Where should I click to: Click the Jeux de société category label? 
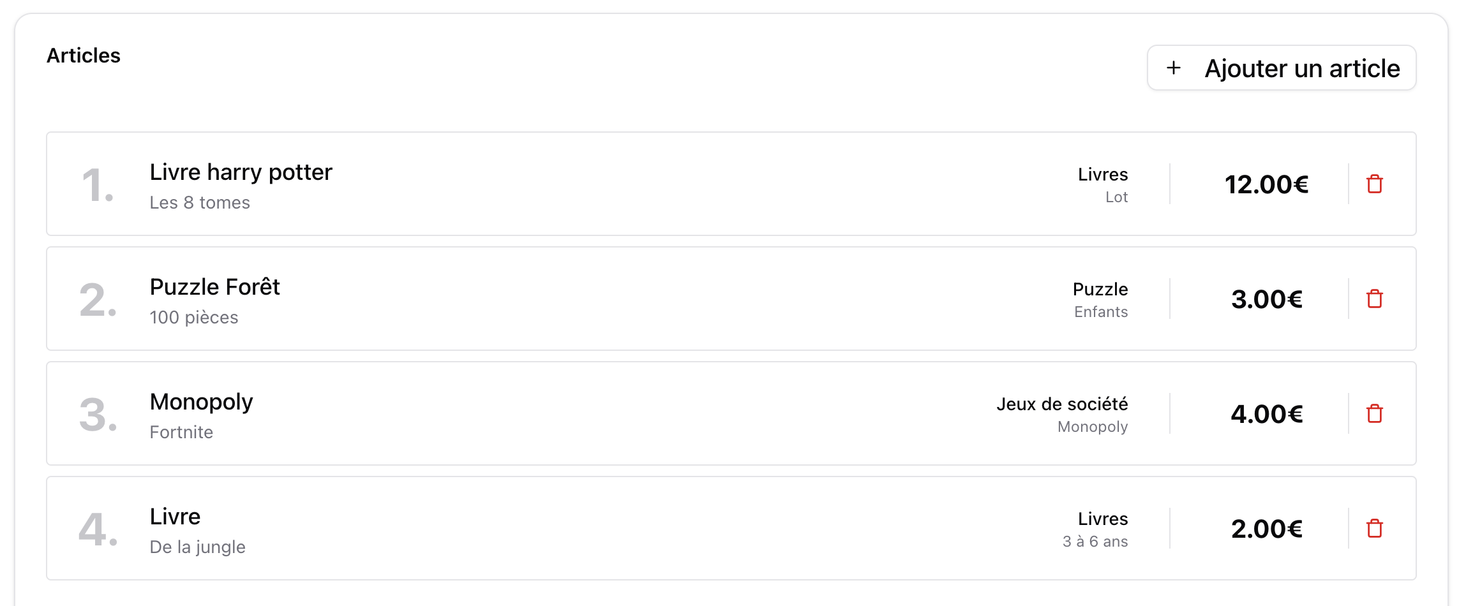point(1062,404)
